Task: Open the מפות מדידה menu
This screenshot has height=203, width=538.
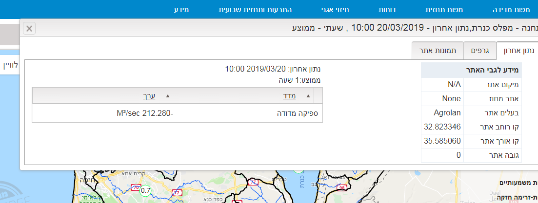Action: pyautogui.click(x=518, y=10)
